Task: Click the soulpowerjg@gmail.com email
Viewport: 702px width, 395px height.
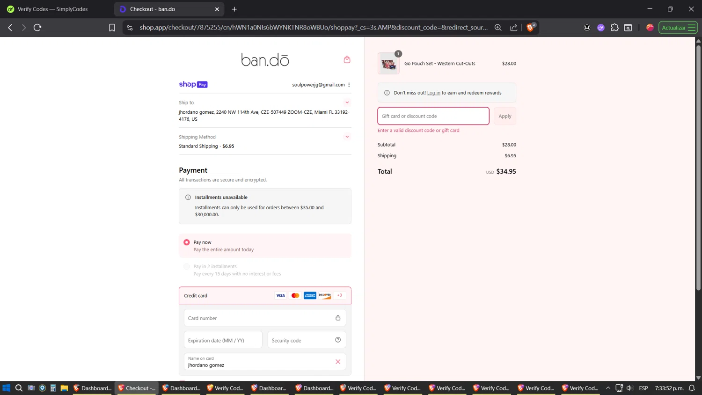Action: (x=318, y=85)
